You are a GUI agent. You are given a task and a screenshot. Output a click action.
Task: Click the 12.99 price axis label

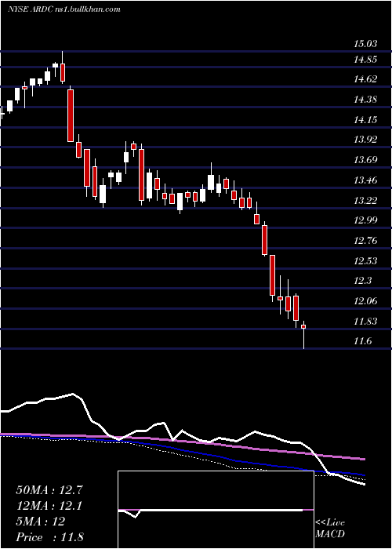tap(365, 220)
